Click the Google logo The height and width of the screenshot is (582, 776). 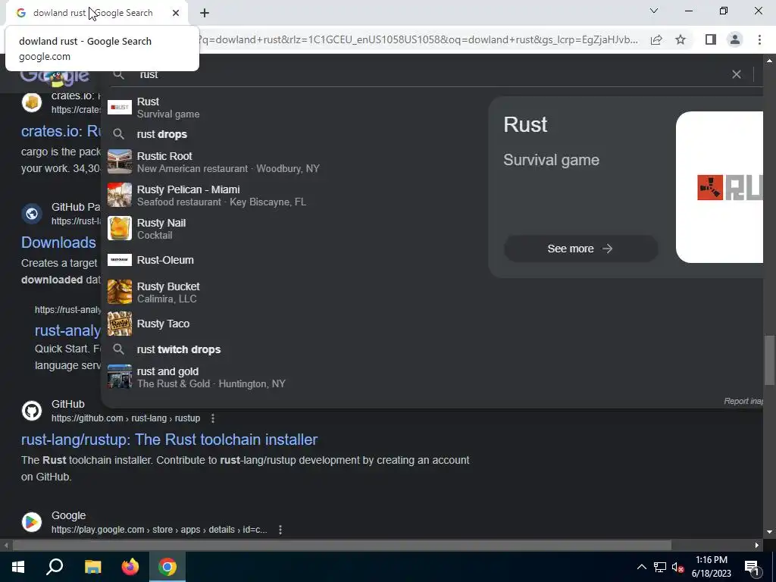click(x=55, y=77)
